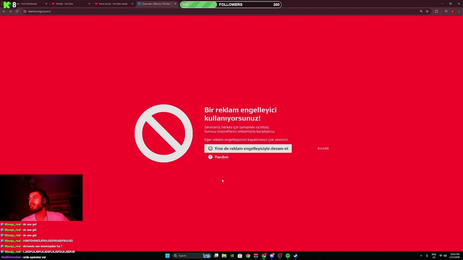Click the webcam overlay thumbnail
Viewport: 463px width, 260px height.
pos(41,198)
